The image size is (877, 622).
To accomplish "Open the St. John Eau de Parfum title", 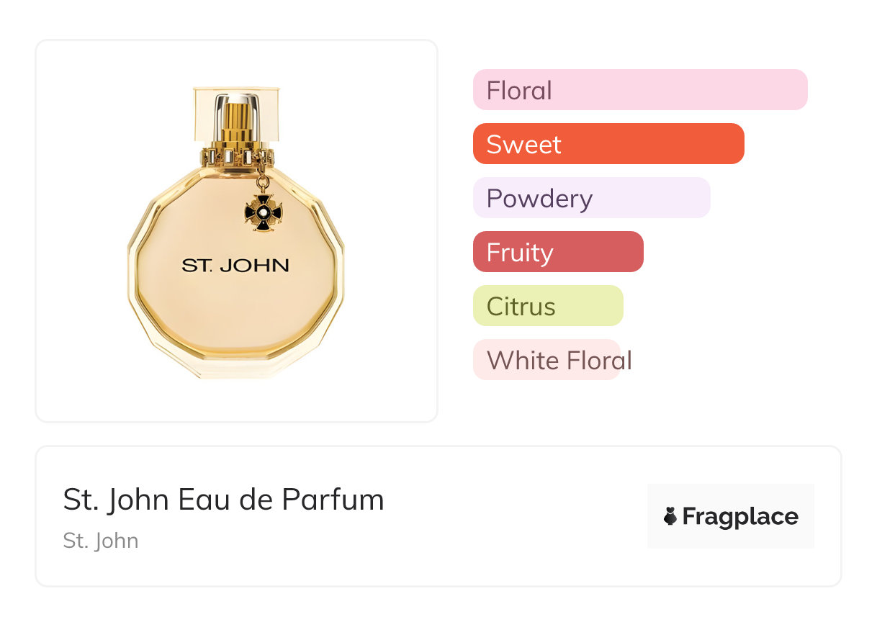I will tap(223, 500).
